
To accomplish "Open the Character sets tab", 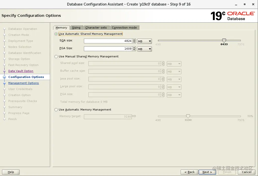I will (x=96, y=28).
